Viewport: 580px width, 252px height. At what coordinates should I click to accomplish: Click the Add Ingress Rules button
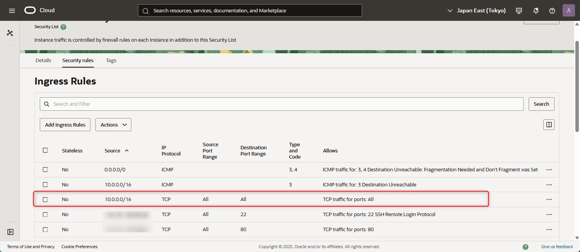tap(65, 125)
